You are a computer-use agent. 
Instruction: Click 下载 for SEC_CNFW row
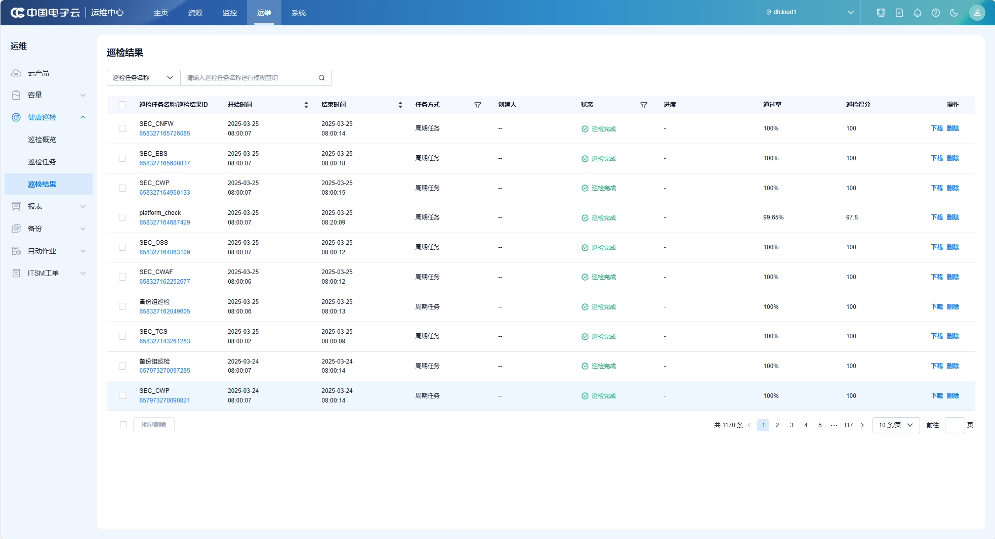click(937, 128)
